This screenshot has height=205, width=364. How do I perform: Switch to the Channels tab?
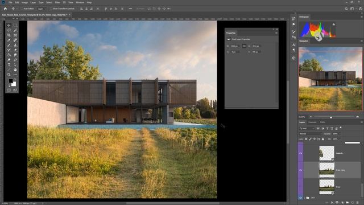312,122
